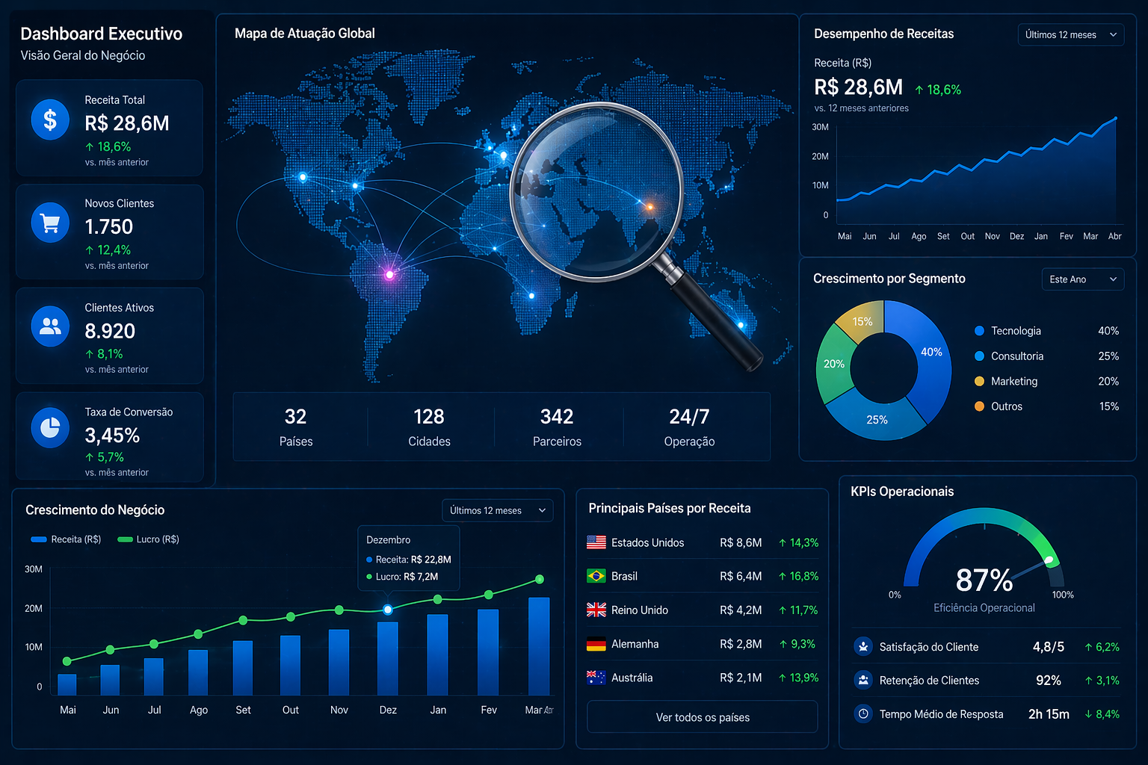Click the Taxa de Conversão pie icon
The height and width of the screenshot is (765, 1148).
pos(50,428)
